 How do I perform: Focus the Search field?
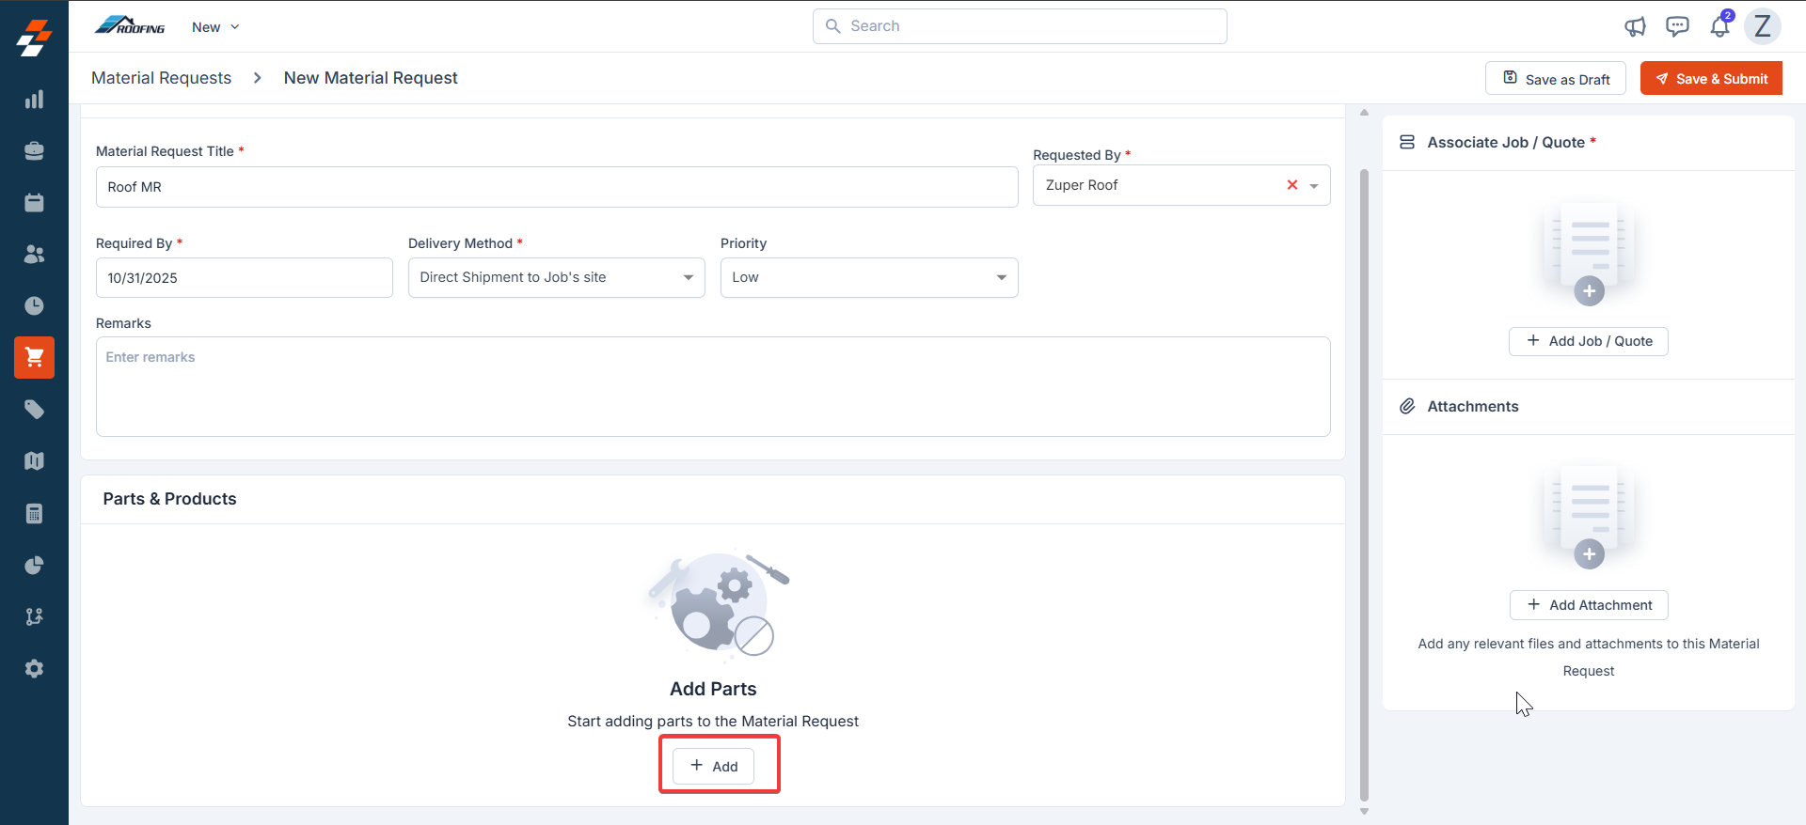[1020, 26]
